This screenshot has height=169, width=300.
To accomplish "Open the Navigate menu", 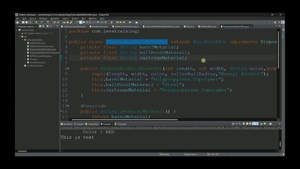I will (x=55, y=19).
